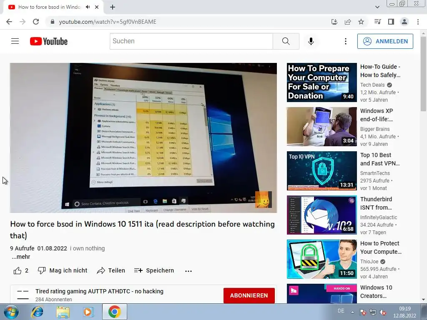Open Chrome's three-dot menu

pos(418,22)
